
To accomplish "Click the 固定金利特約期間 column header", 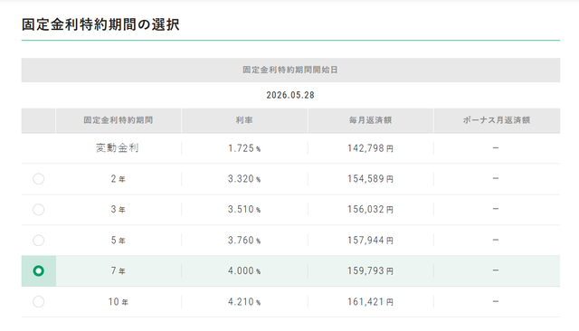I will pyautogui.click(x=119, y=120).
